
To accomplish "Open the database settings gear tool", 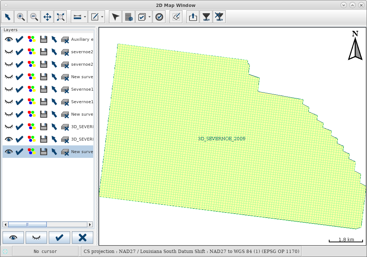I will pyautogui.click(x=129, y=17).
